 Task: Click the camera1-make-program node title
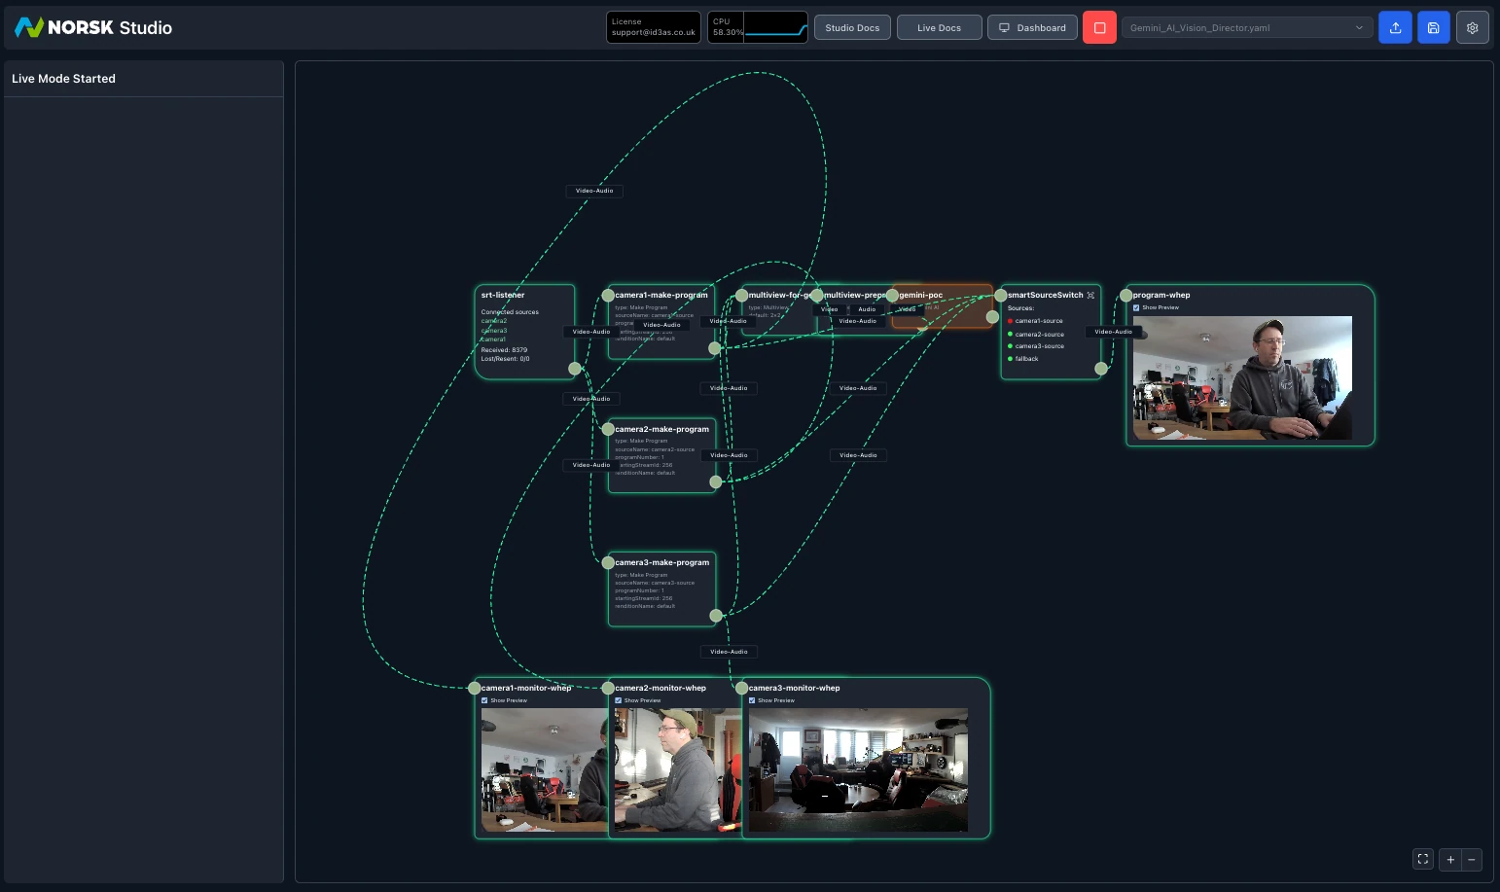tap(661, 295)
